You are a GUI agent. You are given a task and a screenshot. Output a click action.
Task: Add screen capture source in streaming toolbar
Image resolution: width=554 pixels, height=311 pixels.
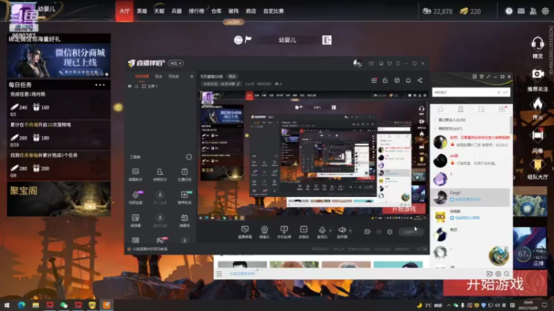point(245,232)
